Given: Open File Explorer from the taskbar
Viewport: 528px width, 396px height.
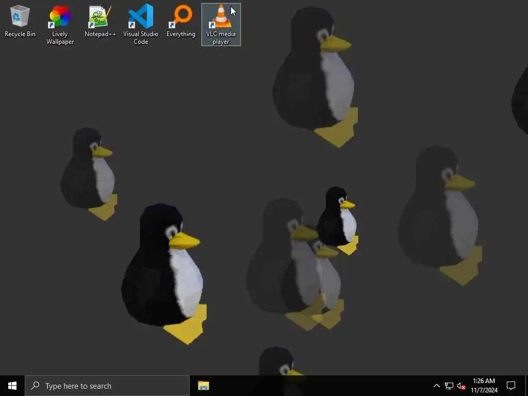Looking at the screenshot, I should [x=203, y=386].
